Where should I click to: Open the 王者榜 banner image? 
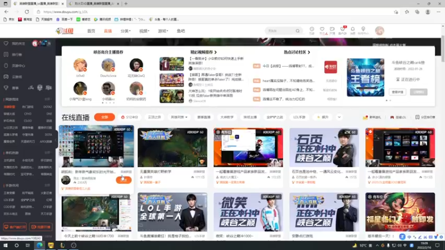click(365, 78)
